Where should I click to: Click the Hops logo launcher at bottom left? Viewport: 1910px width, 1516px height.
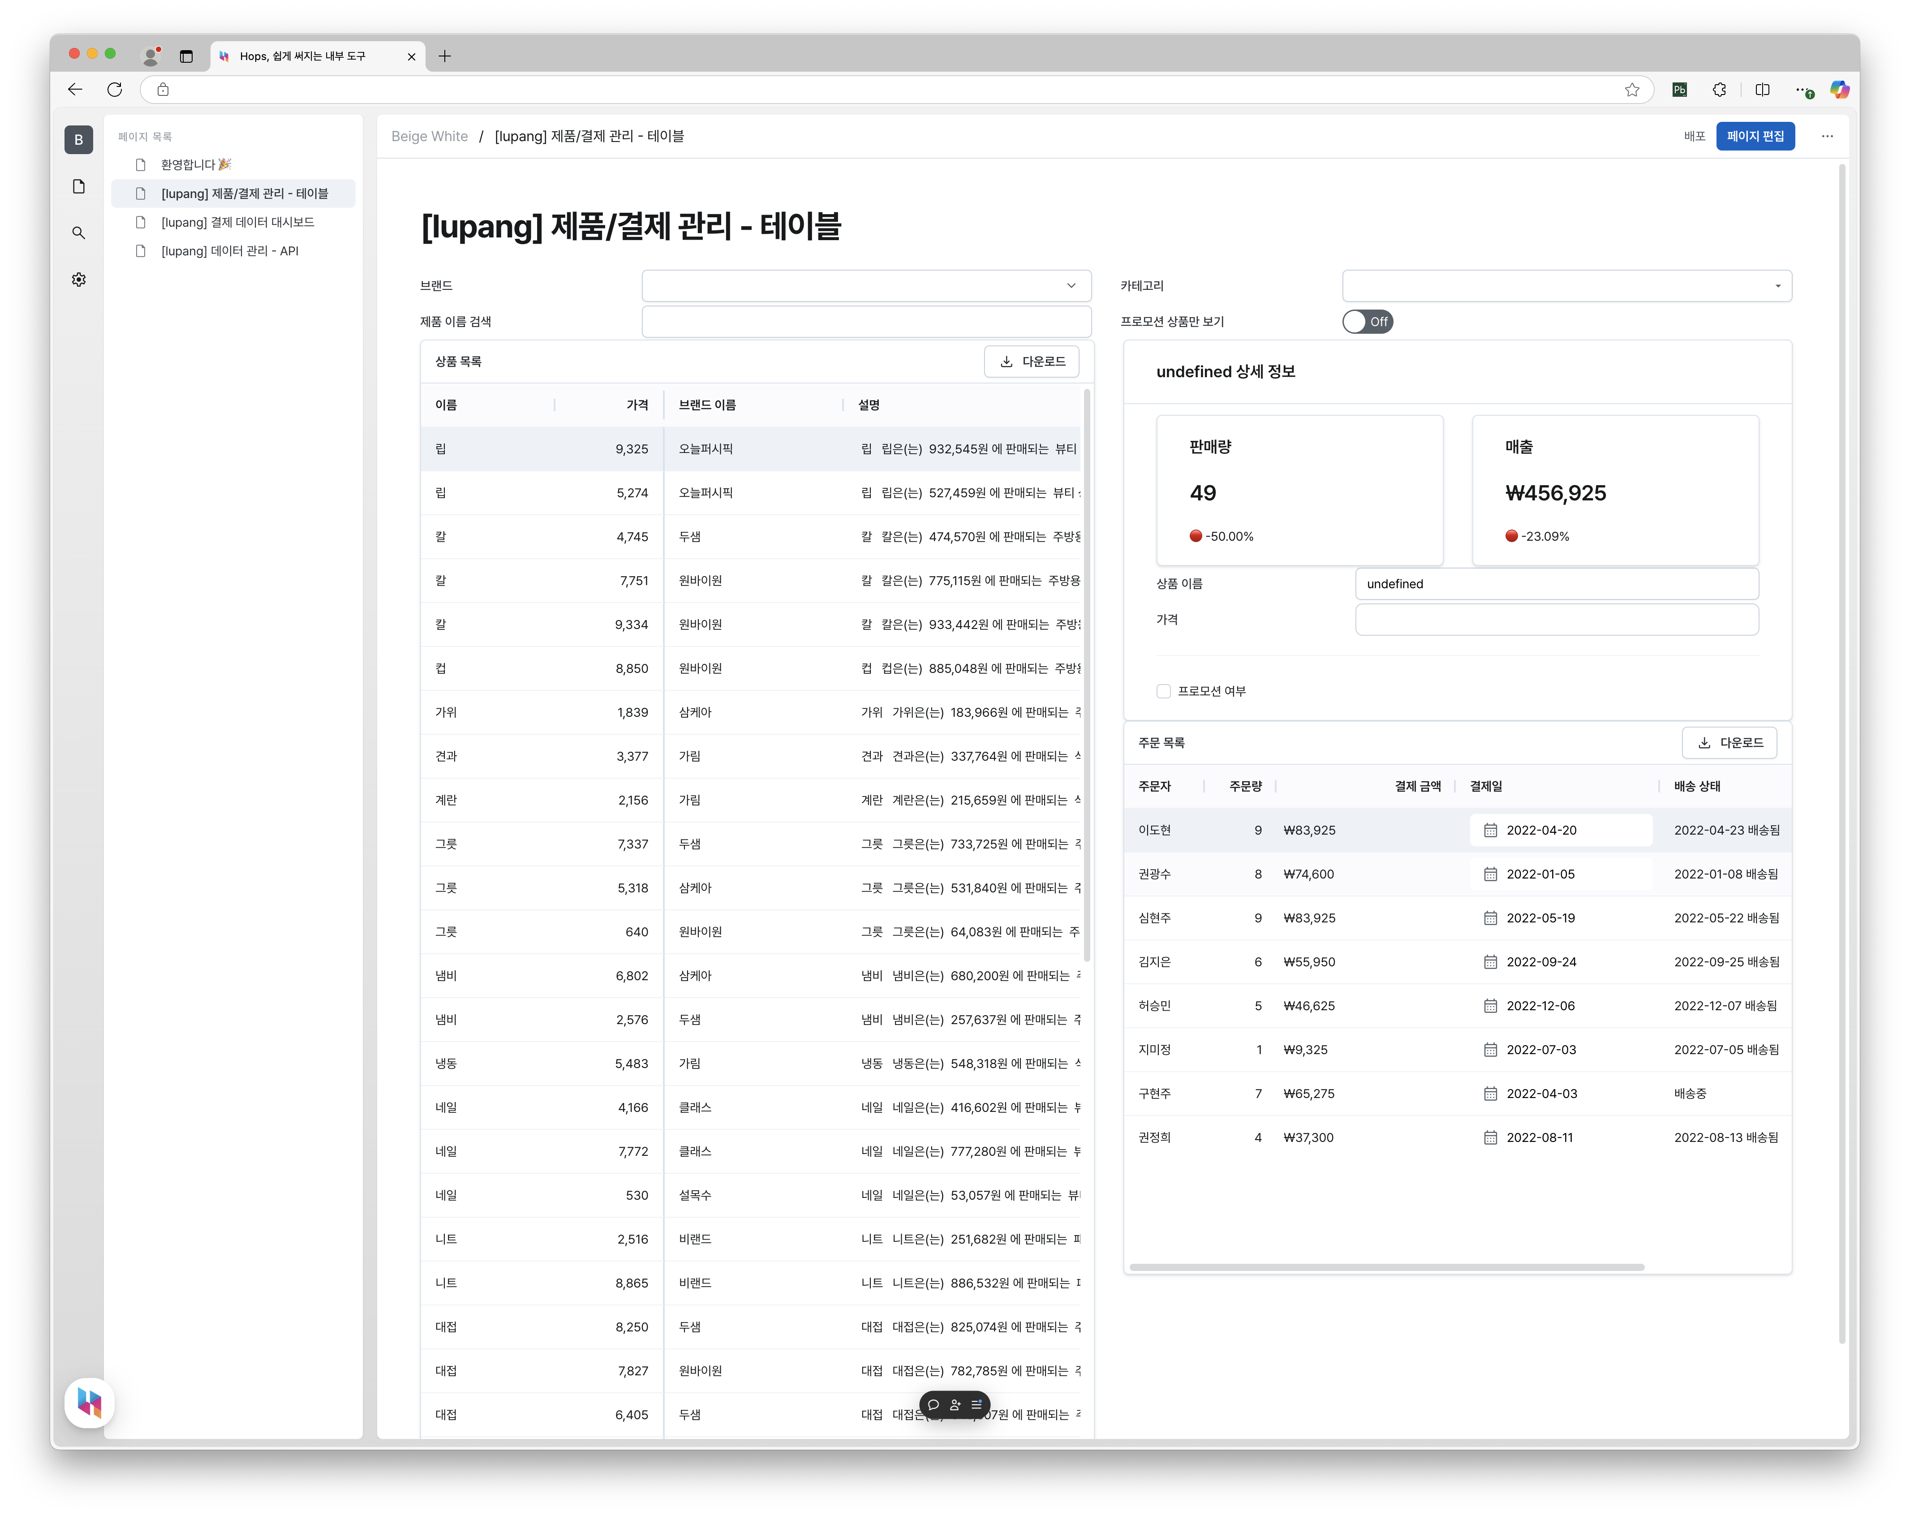click(x=90, y=1403)
